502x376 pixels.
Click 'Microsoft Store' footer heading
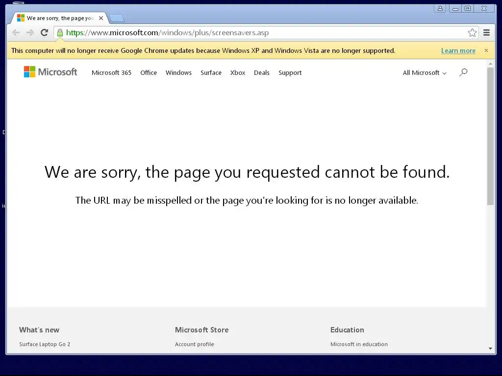(x=201, y=330)
